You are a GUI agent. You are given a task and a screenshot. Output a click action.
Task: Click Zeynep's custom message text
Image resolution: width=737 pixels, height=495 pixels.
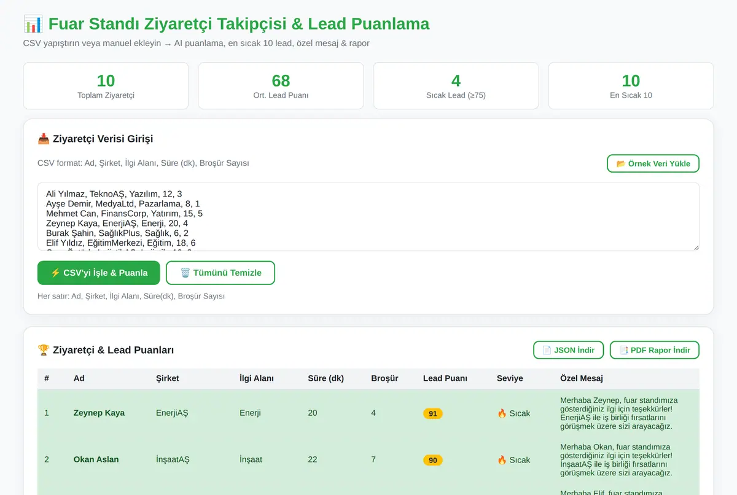point(619,413)
